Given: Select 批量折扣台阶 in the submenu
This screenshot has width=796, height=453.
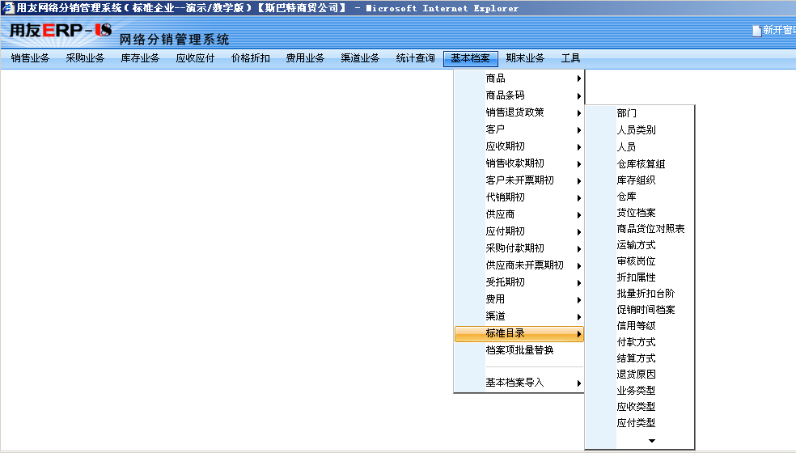Looking at the screenshot, I should (646, 294).
